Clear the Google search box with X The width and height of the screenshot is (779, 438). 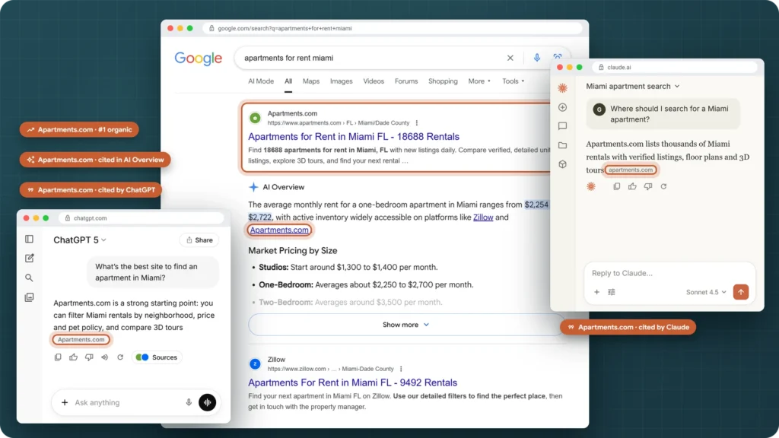click(510, 58)
